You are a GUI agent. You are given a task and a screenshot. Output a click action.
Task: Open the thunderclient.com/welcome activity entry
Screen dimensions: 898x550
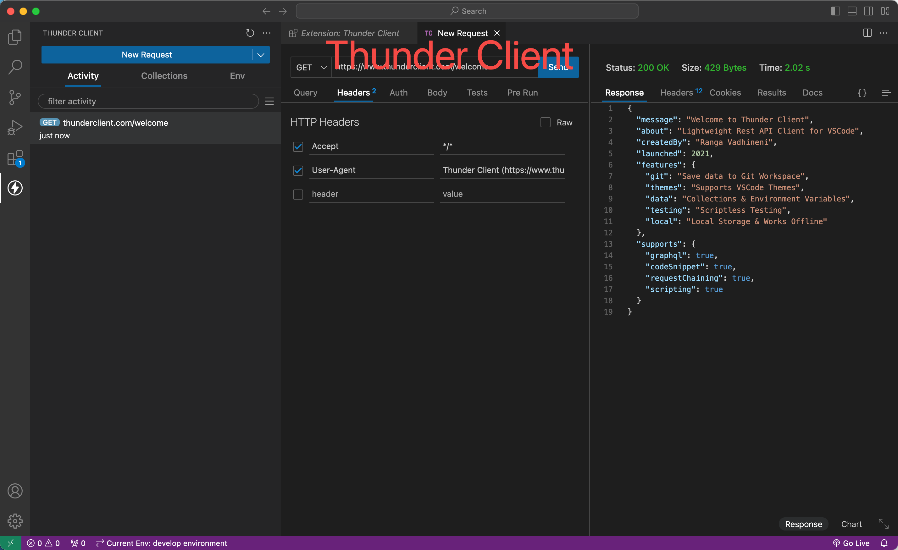[x=156, y=128]
